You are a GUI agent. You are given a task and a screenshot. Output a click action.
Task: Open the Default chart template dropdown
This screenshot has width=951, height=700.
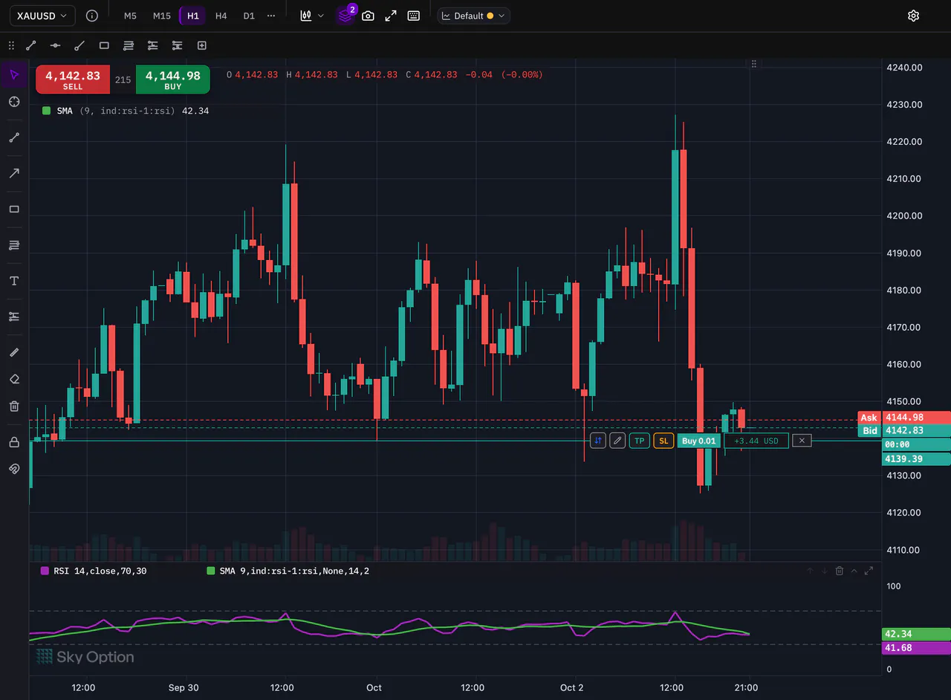[474, 16]
